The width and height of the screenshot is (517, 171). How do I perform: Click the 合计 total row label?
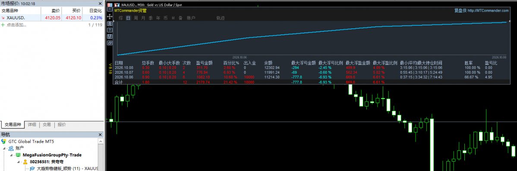(118, 82)
